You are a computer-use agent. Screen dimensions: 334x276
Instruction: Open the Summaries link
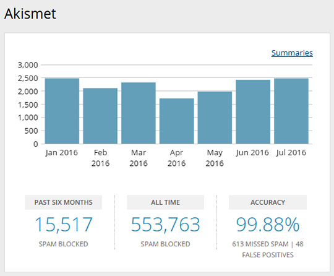tap(292, 53)
